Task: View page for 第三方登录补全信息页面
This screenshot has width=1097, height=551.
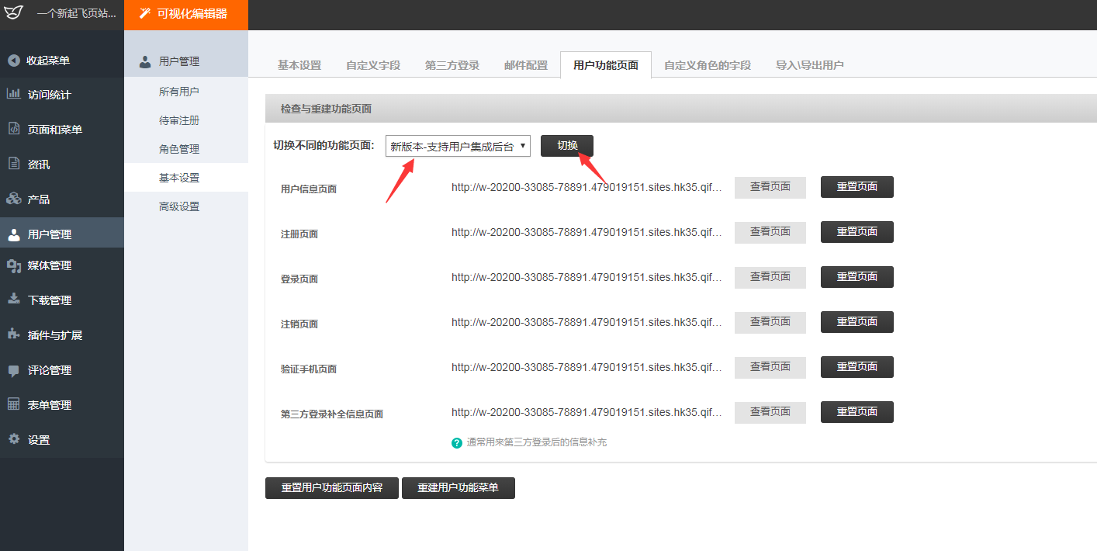Action: (x=770, y=412)
